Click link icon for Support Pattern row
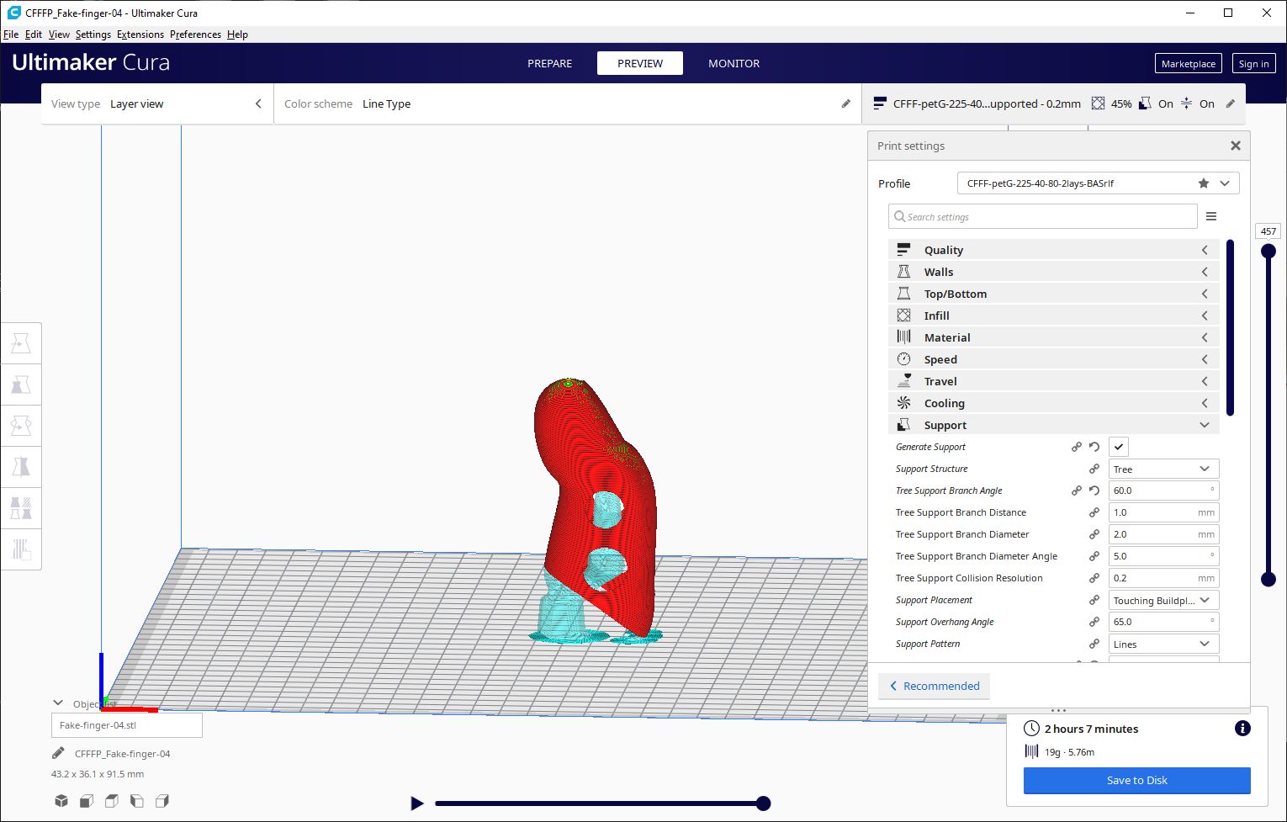The width and height of the screenshot is (1287, 822). 1094,644
